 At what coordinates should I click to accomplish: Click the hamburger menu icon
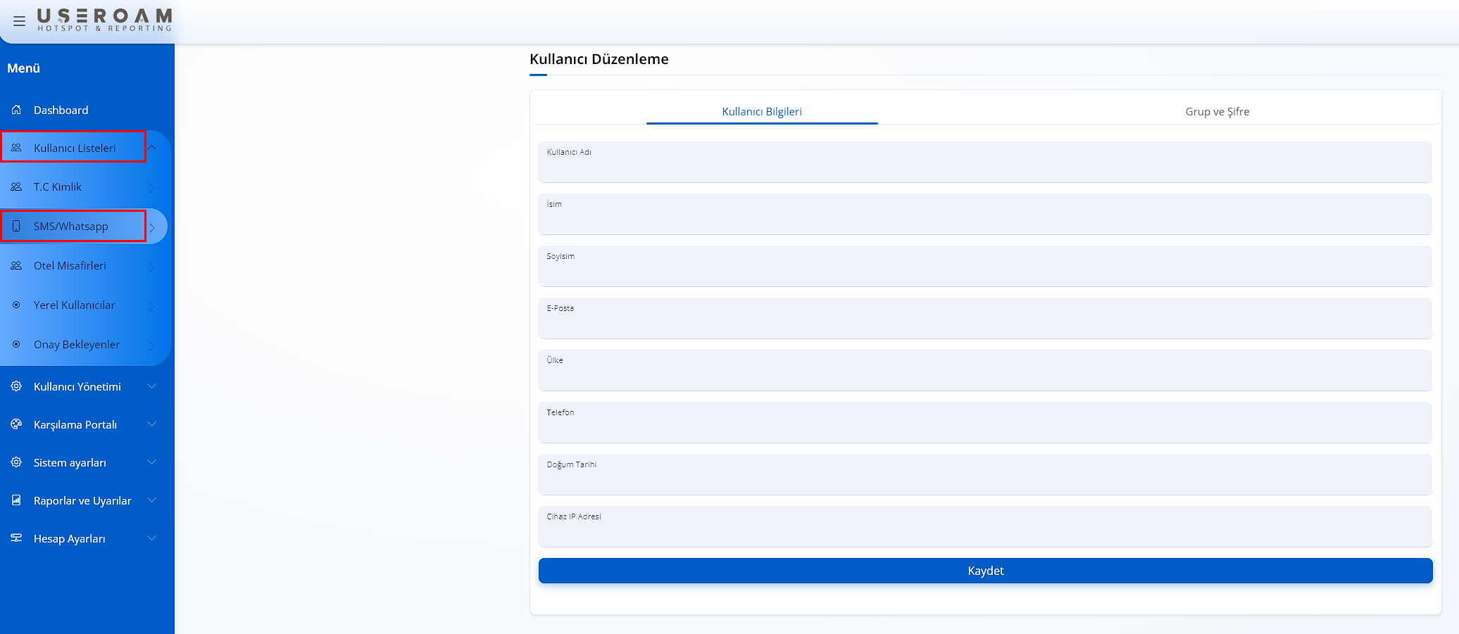[19, 21]
